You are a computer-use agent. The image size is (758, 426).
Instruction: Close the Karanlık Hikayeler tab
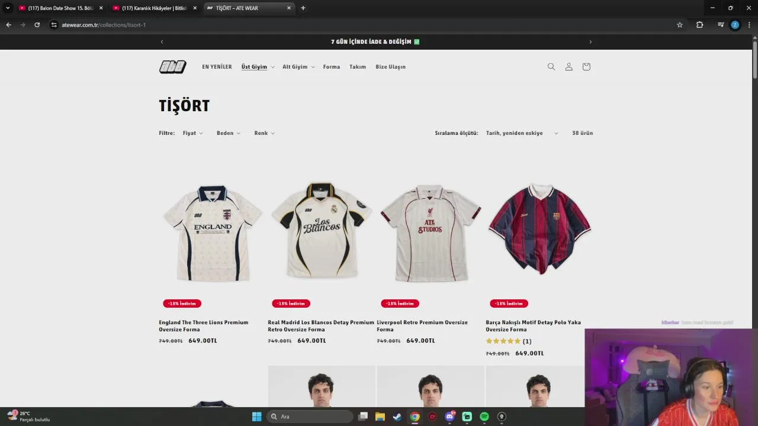click(195, 8)
